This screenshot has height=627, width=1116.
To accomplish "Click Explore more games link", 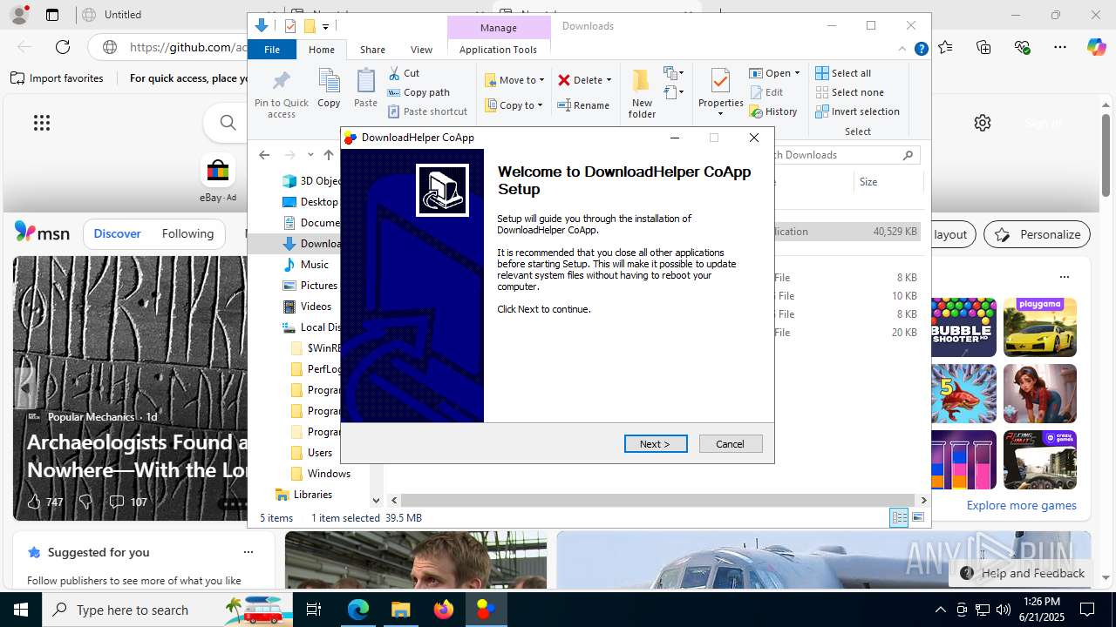I will click(x=1021, y=505).
